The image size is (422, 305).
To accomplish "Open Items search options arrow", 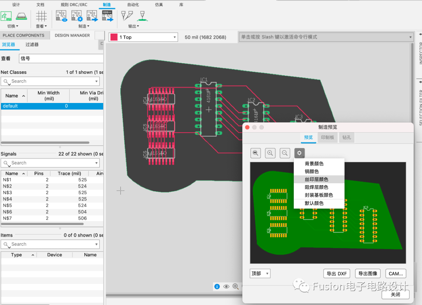I will tap(97, 244).
